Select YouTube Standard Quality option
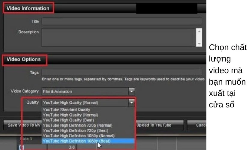The height and width of the screenshot is (150, 252). pyautogui.click(x=88, y=109)
